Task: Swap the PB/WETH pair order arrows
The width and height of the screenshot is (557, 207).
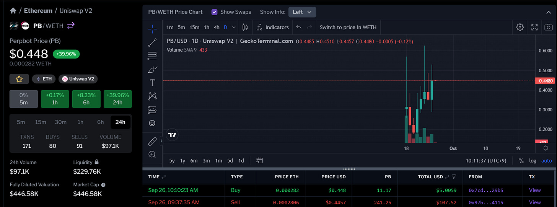Action: point(71,26)
